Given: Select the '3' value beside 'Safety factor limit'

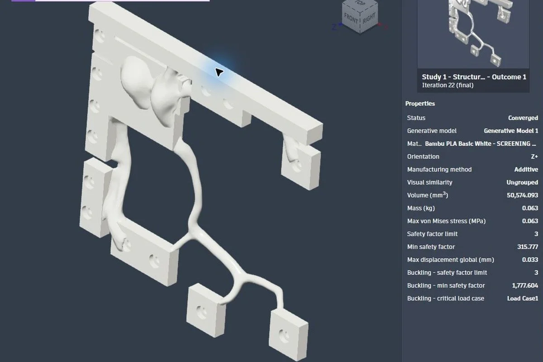Looking at the screenshot, I should coord(536,234).
